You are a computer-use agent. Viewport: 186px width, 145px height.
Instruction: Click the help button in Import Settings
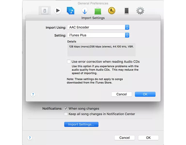coord(33,94)
